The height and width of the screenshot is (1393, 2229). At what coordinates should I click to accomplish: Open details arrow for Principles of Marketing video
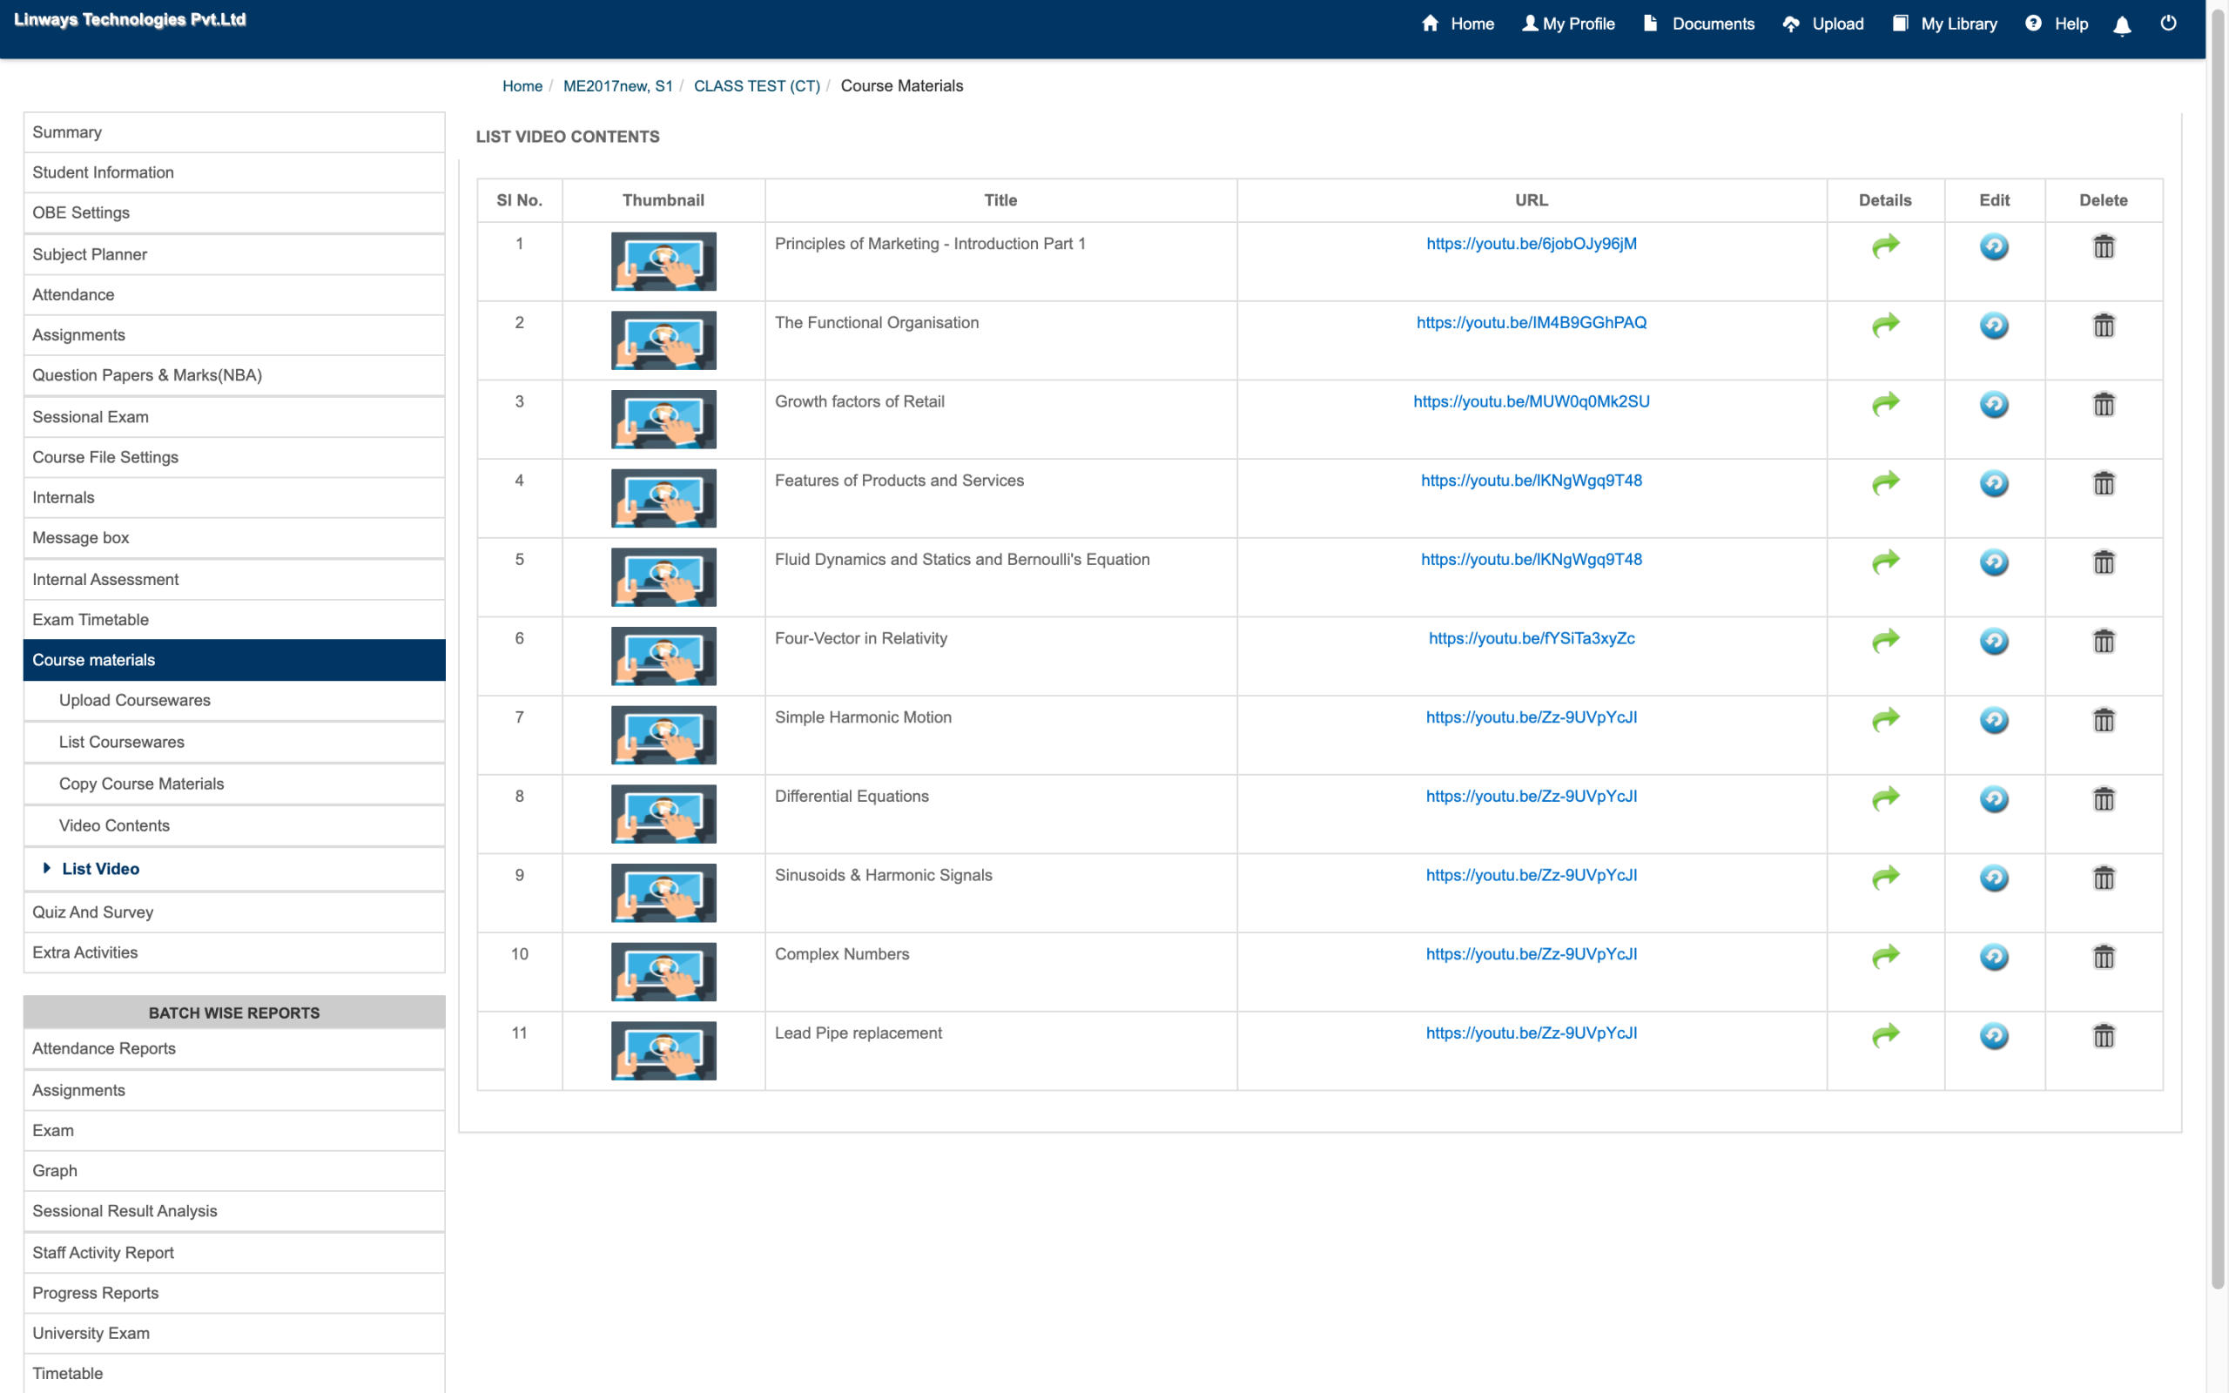1885,246
